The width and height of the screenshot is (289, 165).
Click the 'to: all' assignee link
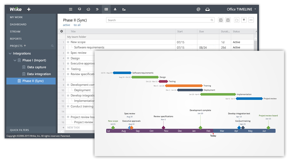coord(77,25)
